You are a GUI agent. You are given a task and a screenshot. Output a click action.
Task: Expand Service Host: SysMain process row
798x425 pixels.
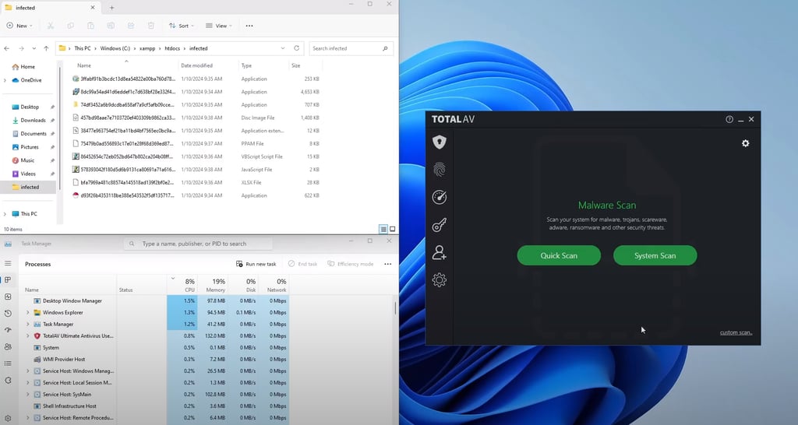[x=28, y=395]
